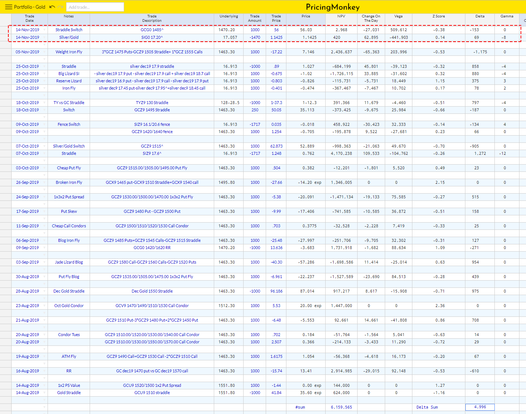Select the Silver/Gold Switch notes cell
This screenshot has width=526, height=414.
pos(69,146)
